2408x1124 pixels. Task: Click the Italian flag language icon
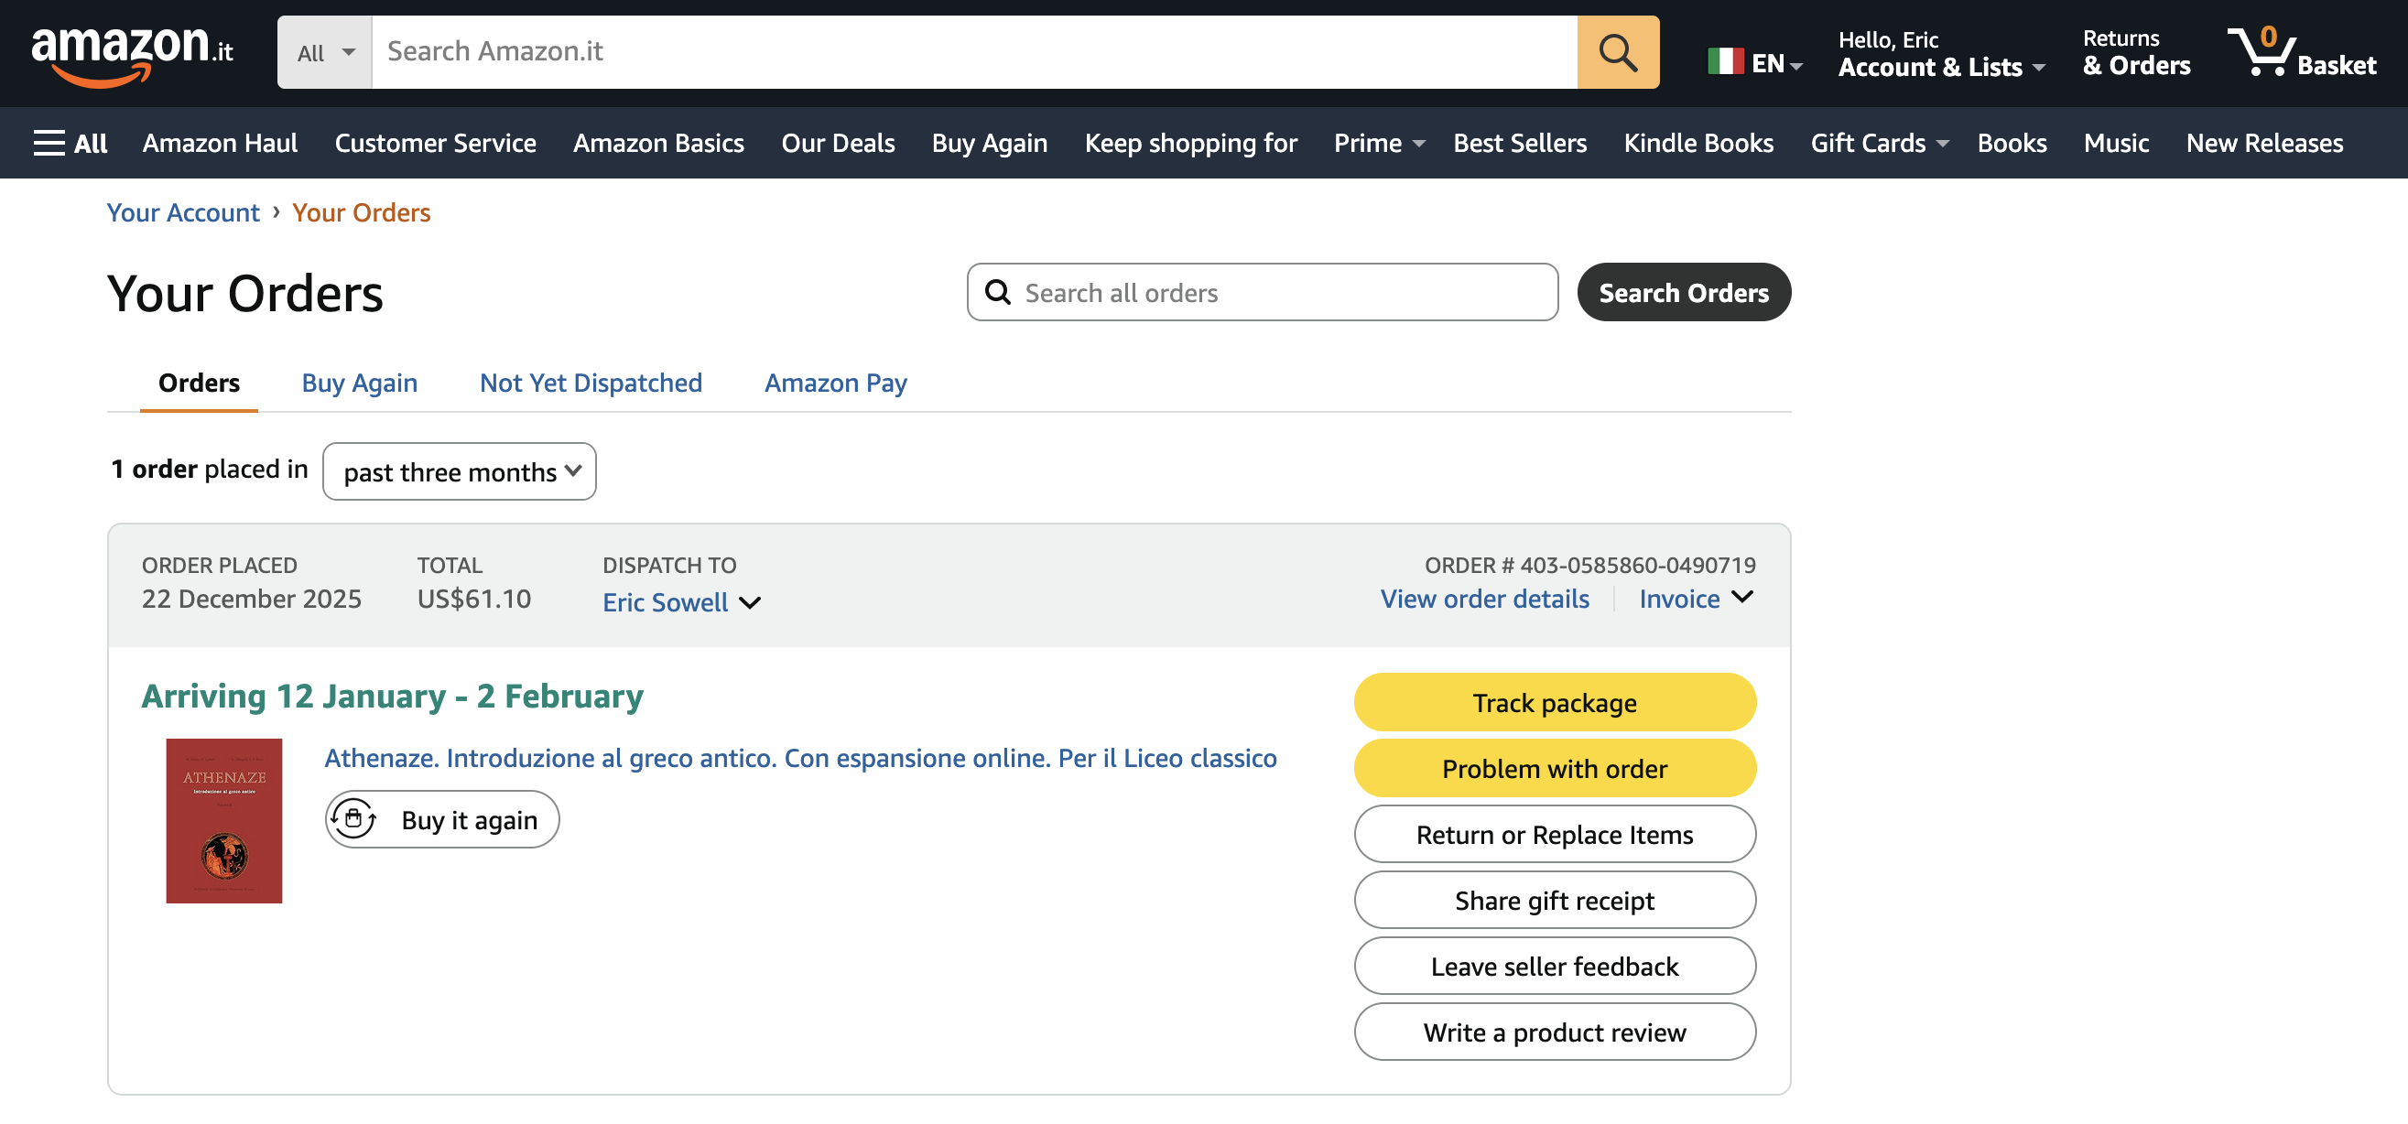coord(1725,61)
